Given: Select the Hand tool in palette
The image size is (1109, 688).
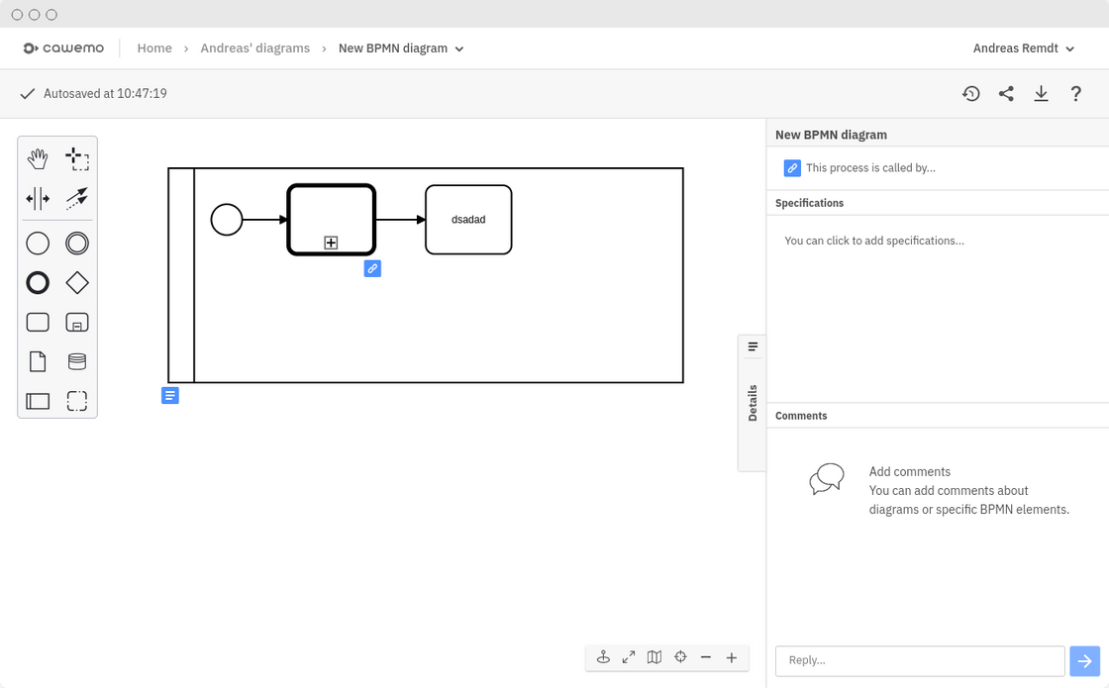Looking at the screenshot, I should [x=38, y=157].
